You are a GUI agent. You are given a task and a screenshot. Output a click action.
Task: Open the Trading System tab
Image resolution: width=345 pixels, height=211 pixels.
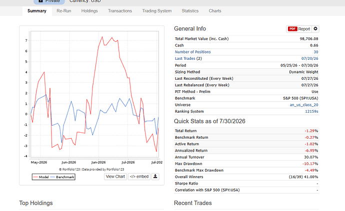tap(156, 11)
